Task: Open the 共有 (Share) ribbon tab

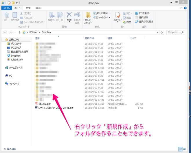Action: point(28,8)
